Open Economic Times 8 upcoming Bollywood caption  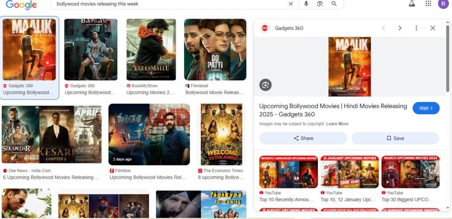click(x=221, y=177)
